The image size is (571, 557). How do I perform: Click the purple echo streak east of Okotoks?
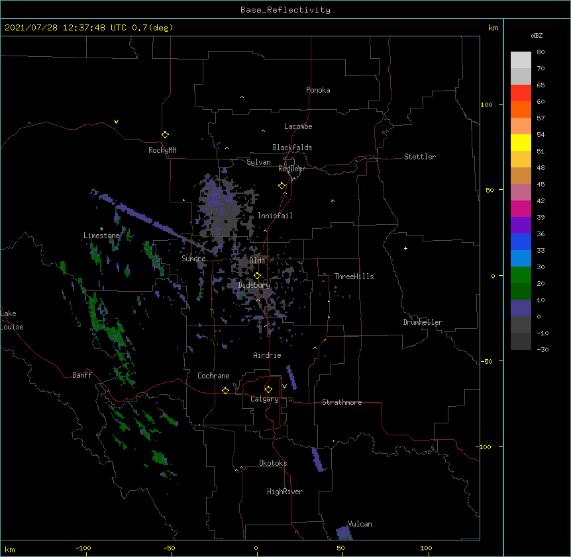(x=318, y=460)
